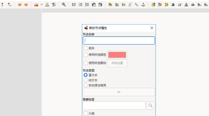Open the 'sh' syntax language selector
209x116 pixels.
coord(119,92)
